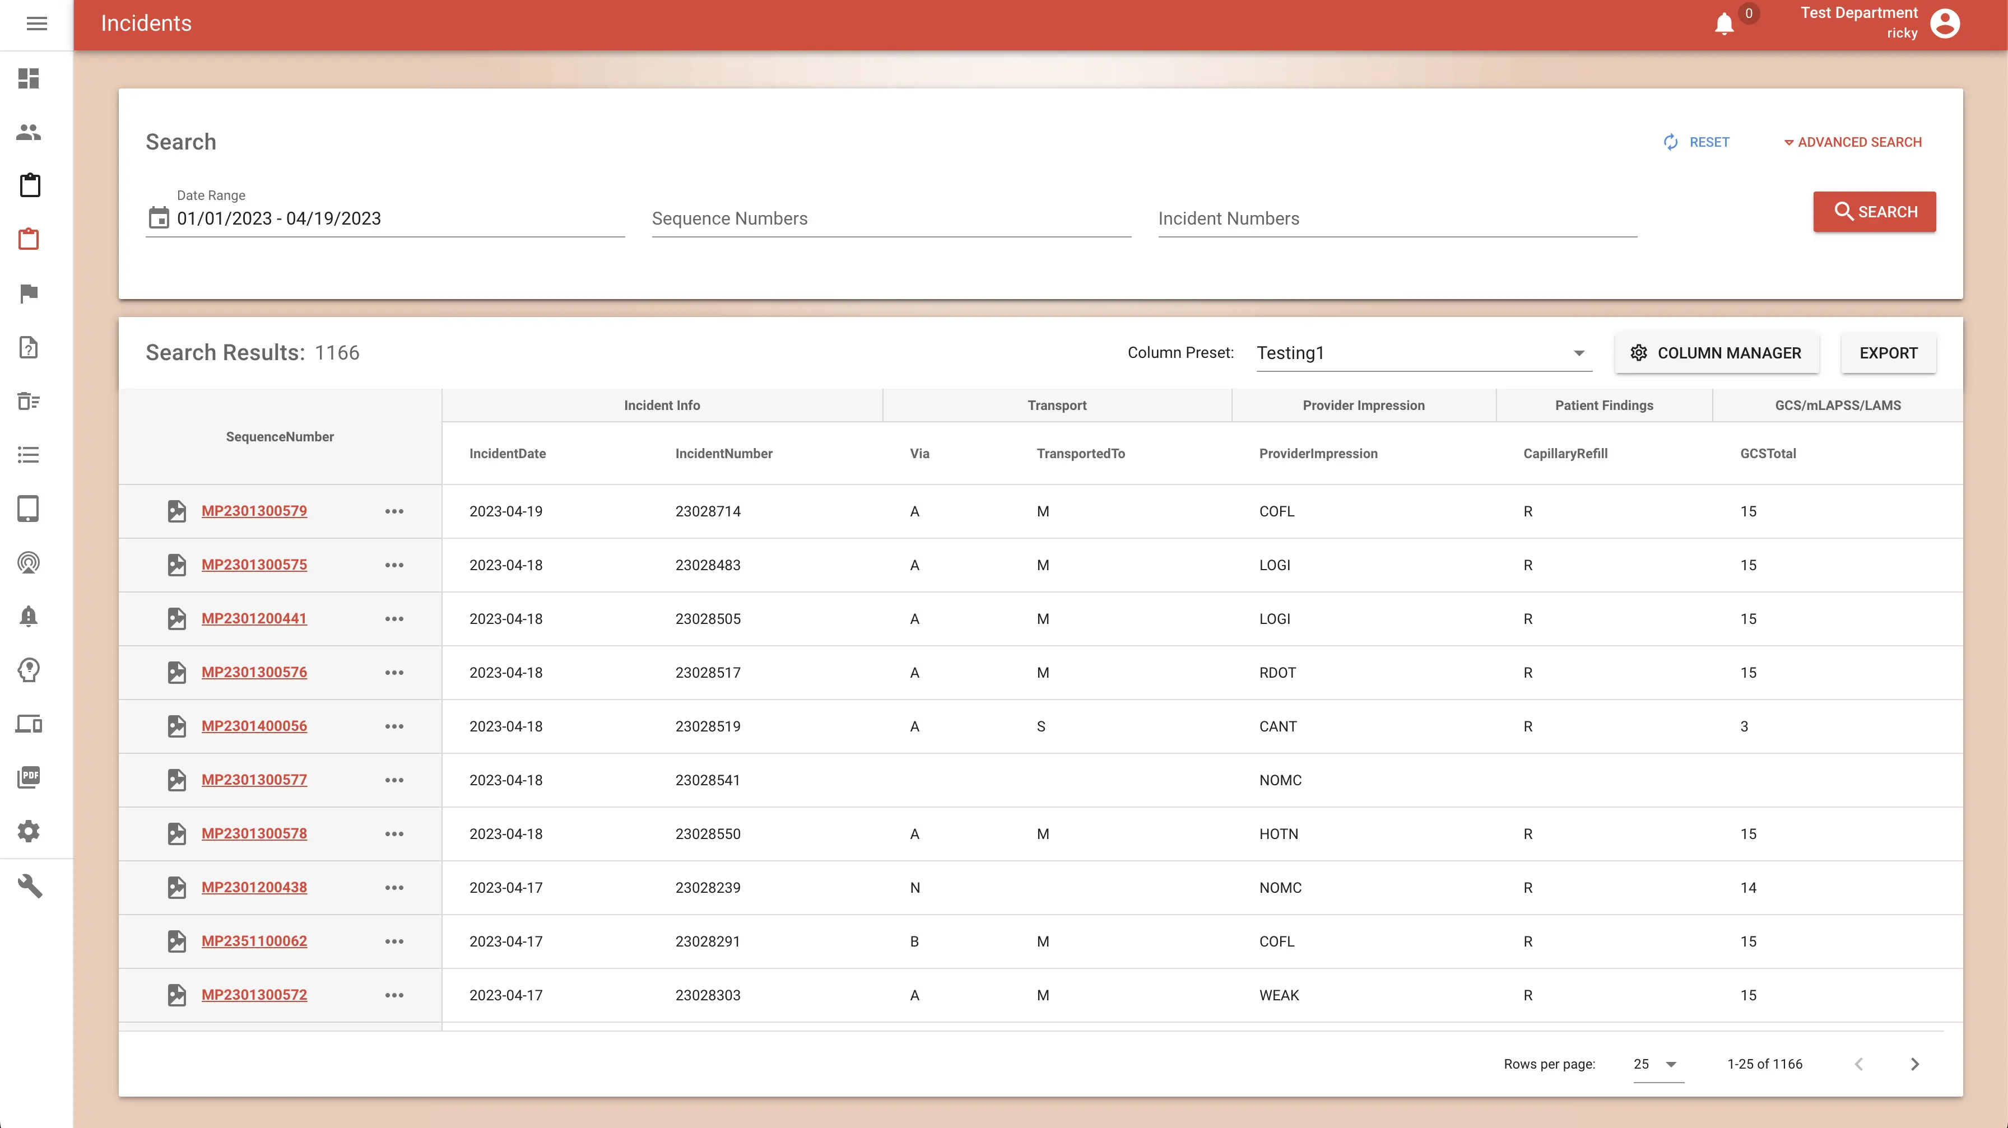Expand Advanced Search options
This screenshot has width=2008, height=1128.
pyautogui.click(x=1852, y=143)
